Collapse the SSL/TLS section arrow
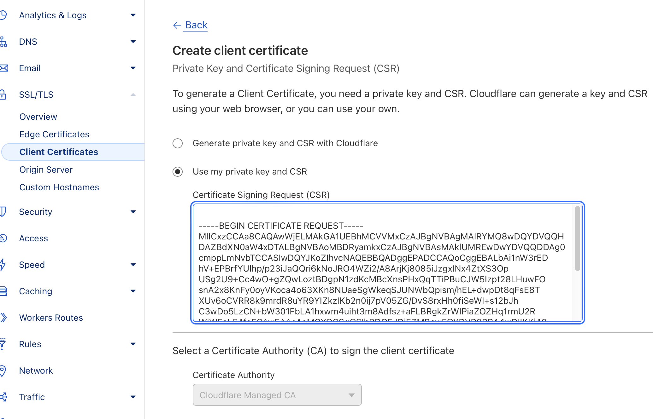 [x=133, y=95]
